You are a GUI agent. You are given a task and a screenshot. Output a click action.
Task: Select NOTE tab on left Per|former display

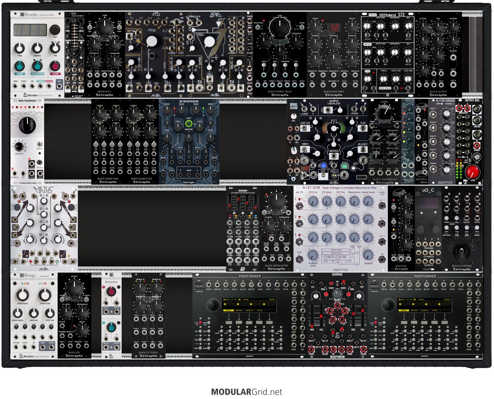(260, 310)
